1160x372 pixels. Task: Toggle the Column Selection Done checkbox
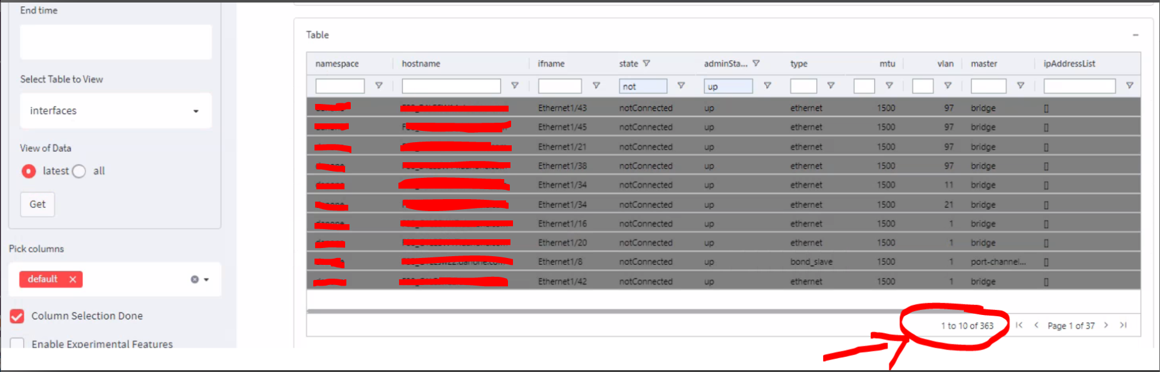coord(17,316)
